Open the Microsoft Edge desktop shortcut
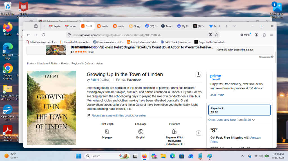 tap(8, 51)
